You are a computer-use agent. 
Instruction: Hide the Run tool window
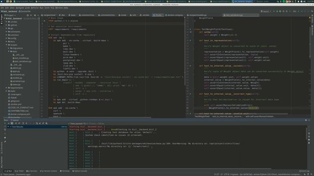309,120
